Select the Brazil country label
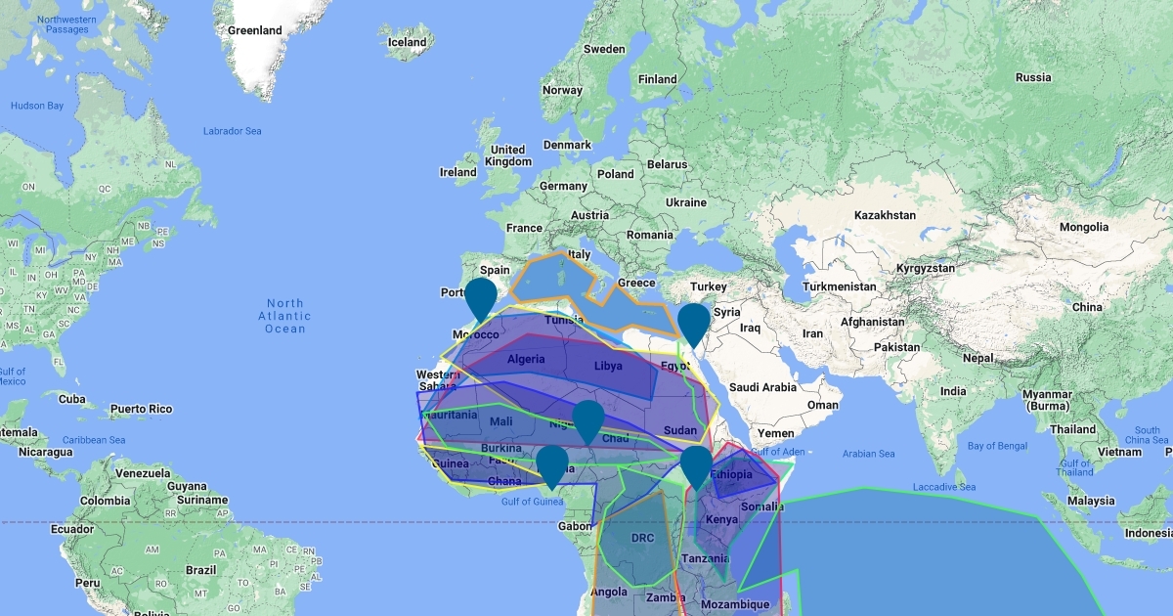This screenshot has height=616, width=1173. pyautogui.click(x=200, y=569)
